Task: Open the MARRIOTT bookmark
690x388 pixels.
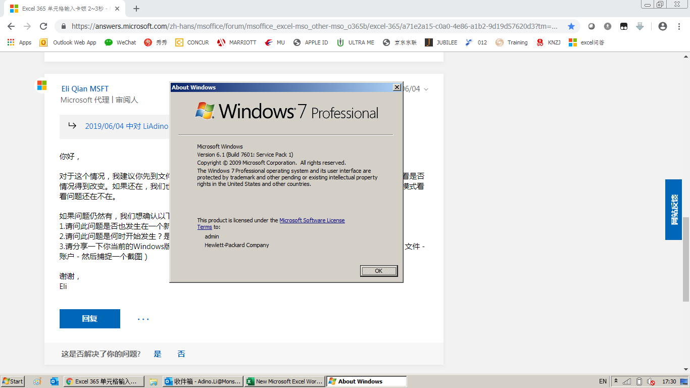Action: click(236, 42)
